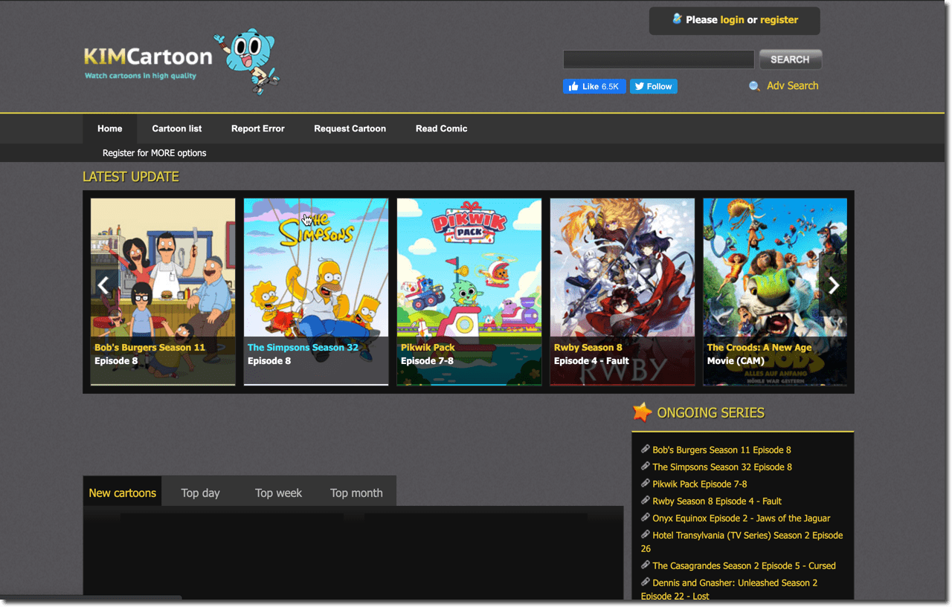
Task: Open The Casagrandes Season 2 Episode 5 - Cursed
Action: click(744, 566)
